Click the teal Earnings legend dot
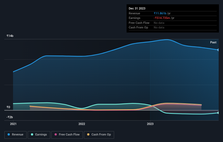 tap(32, 134)
